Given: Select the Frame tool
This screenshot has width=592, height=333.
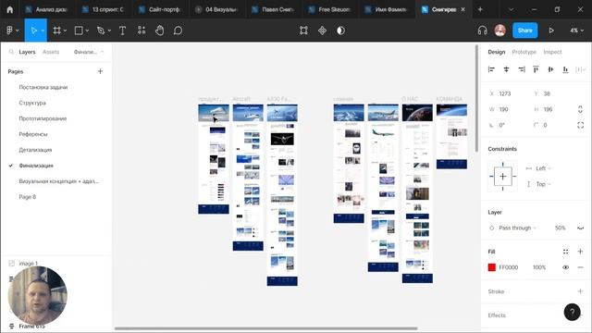Looking at the screenshot, I should pyautogui.click(x=57, y=31).
